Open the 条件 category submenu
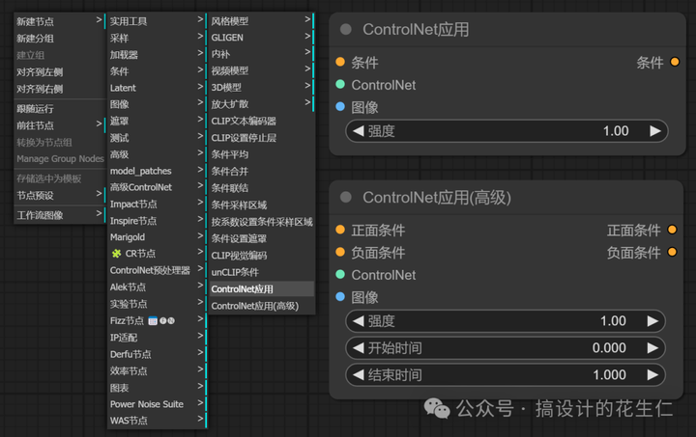Viewport: 696px width, 437px height. tap(157, 71)
